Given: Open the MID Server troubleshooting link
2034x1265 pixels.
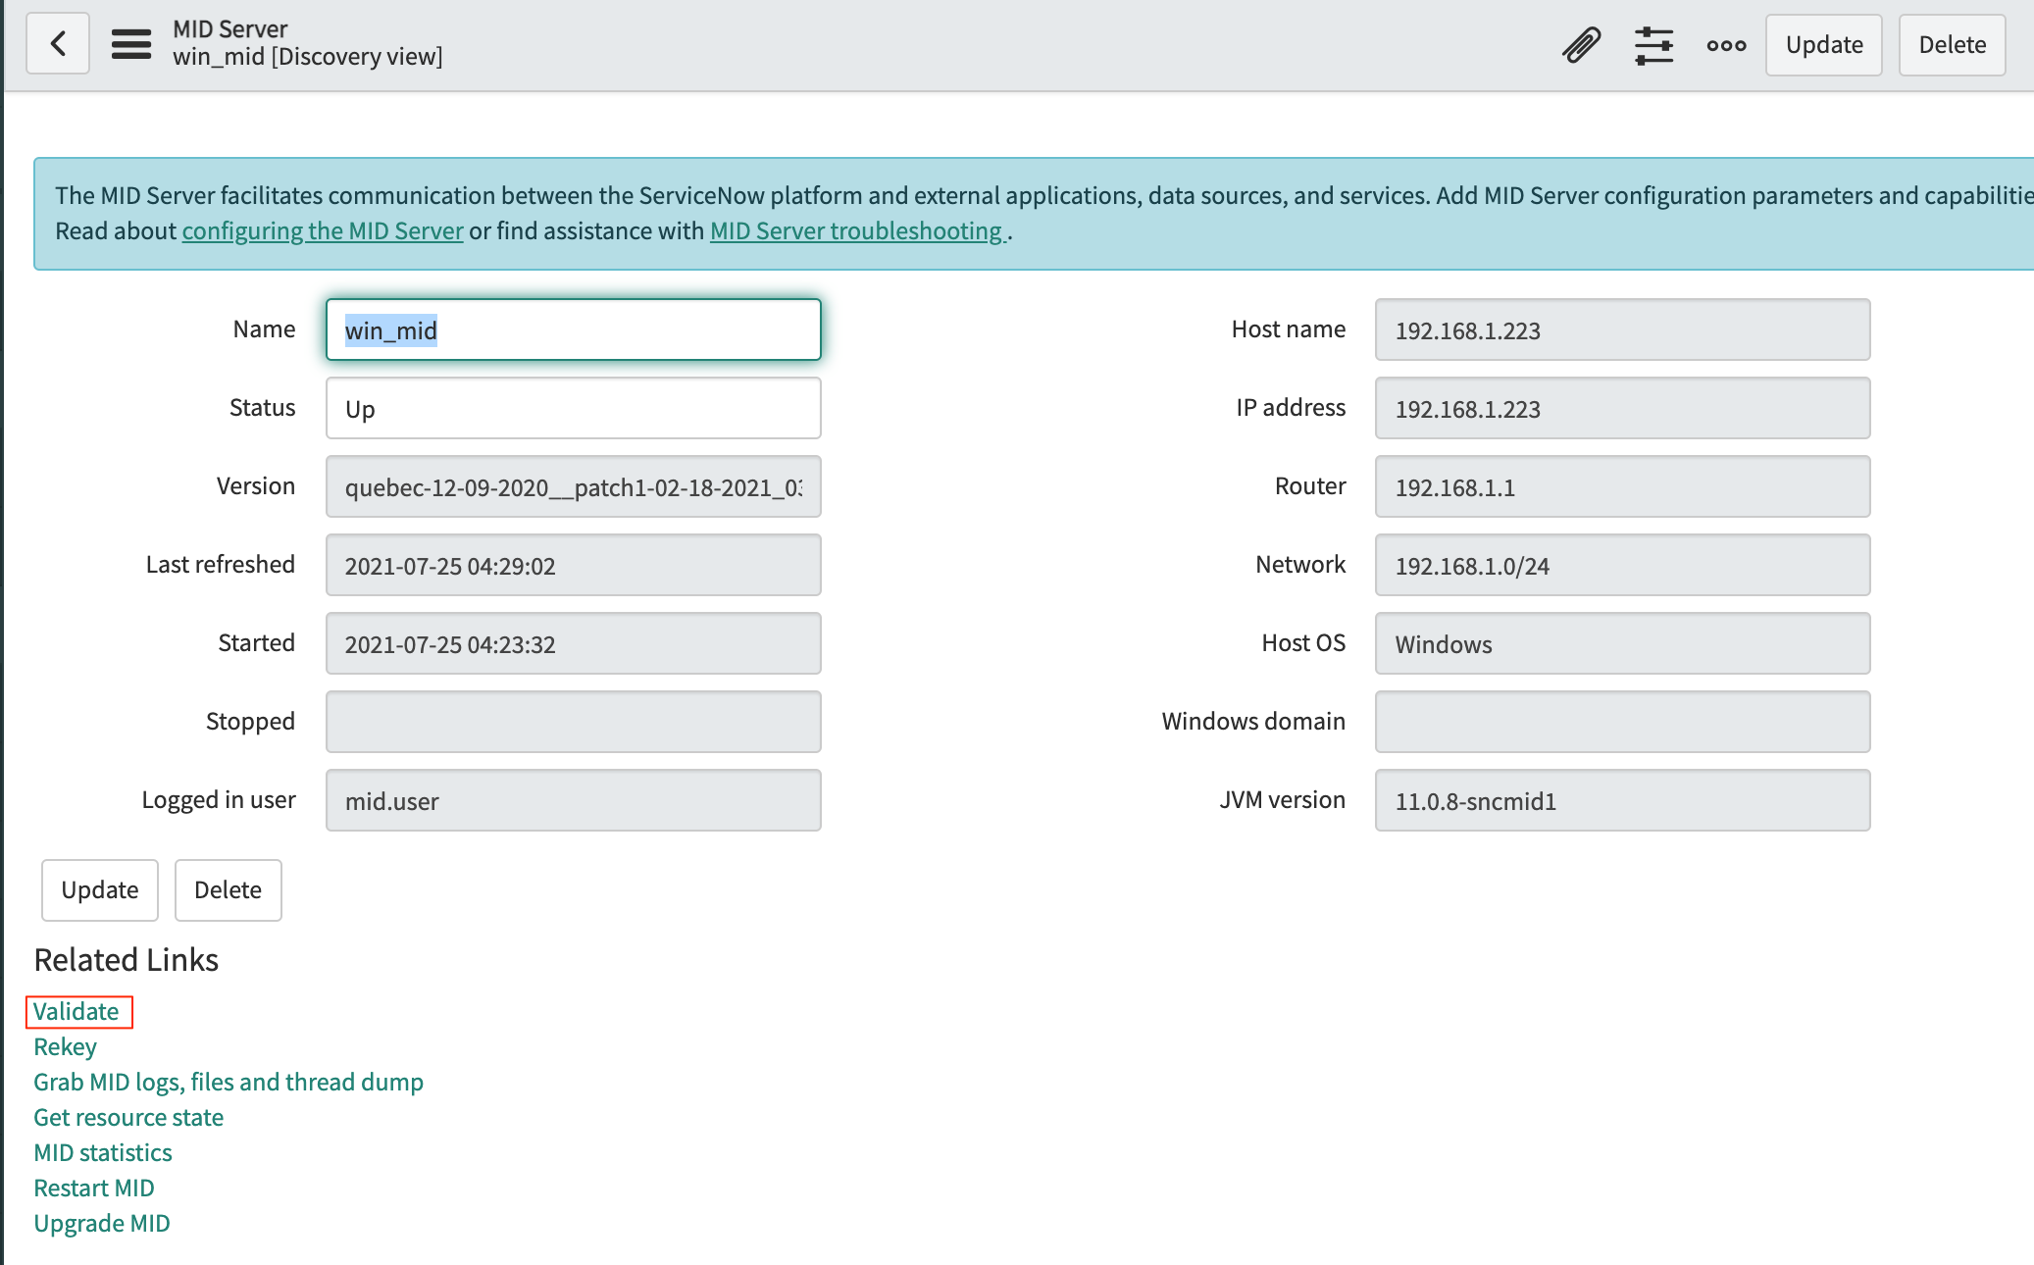Looking at the screenshot, I should tap(855, 230).
